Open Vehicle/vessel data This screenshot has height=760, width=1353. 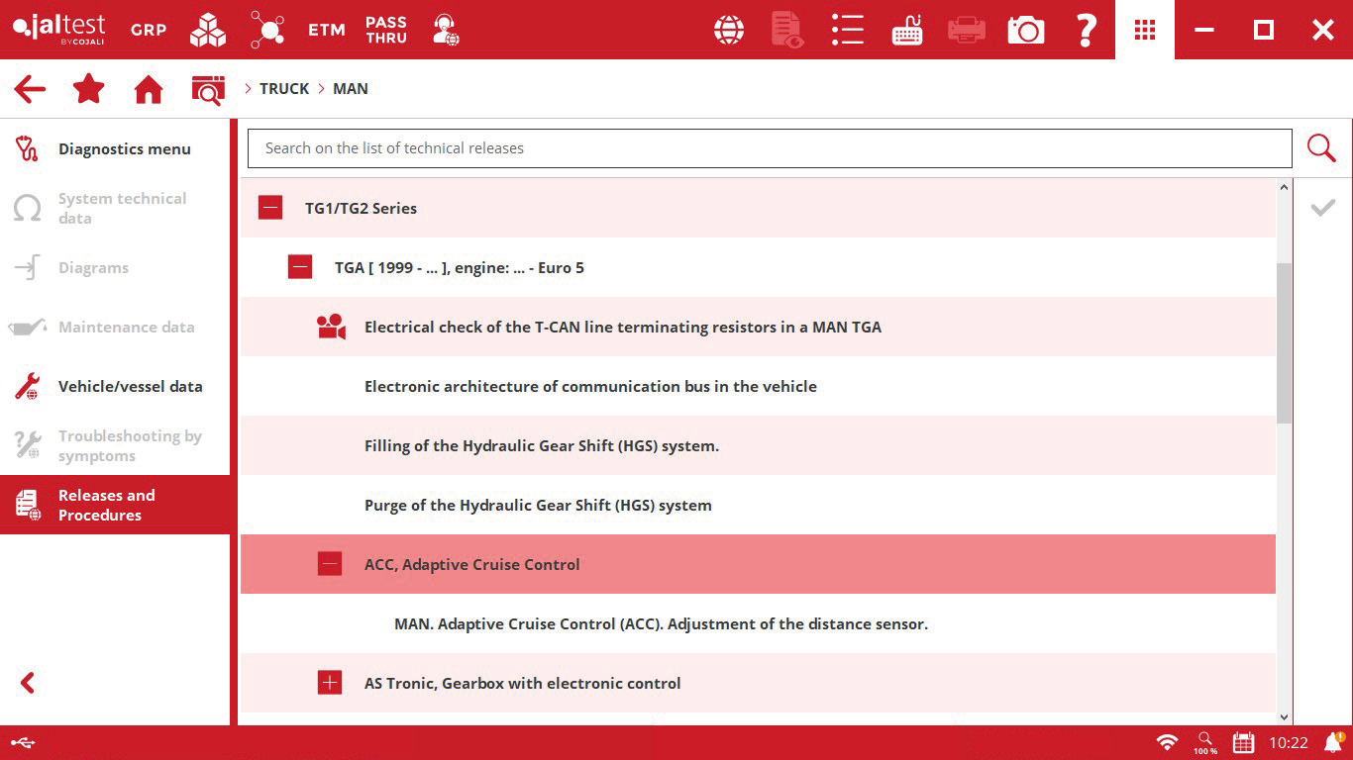[115, 386]
